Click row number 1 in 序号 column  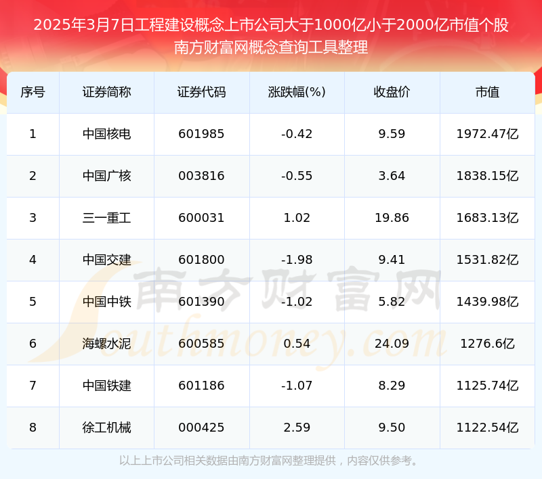coord(33,134)
